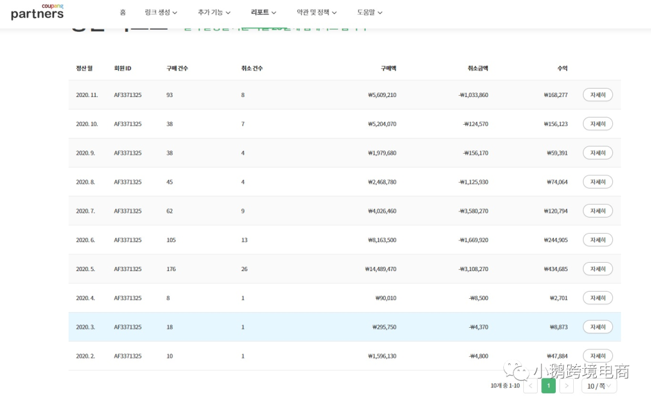Select the cancel count 26 cell

244,269
